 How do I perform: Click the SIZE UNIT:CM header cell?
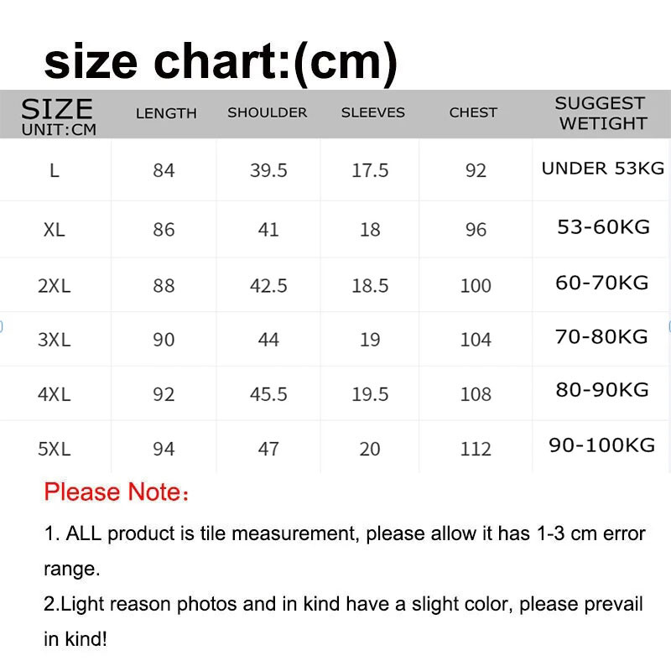tap(57, 116)
